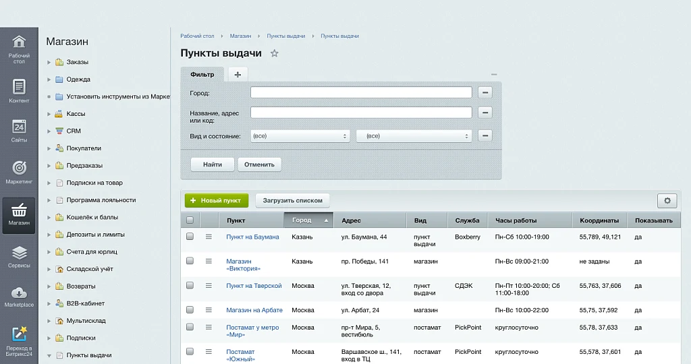691x364 pixels.
Task: Go to the Магазин breadcrumb link
Action: coord(240,36)
